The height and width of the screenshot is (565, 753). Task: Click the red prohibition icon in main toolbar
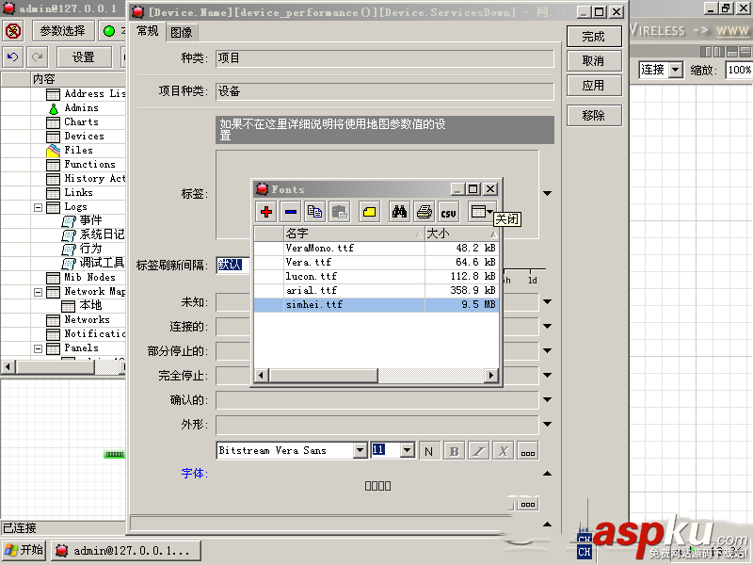[x=13, y=31]
